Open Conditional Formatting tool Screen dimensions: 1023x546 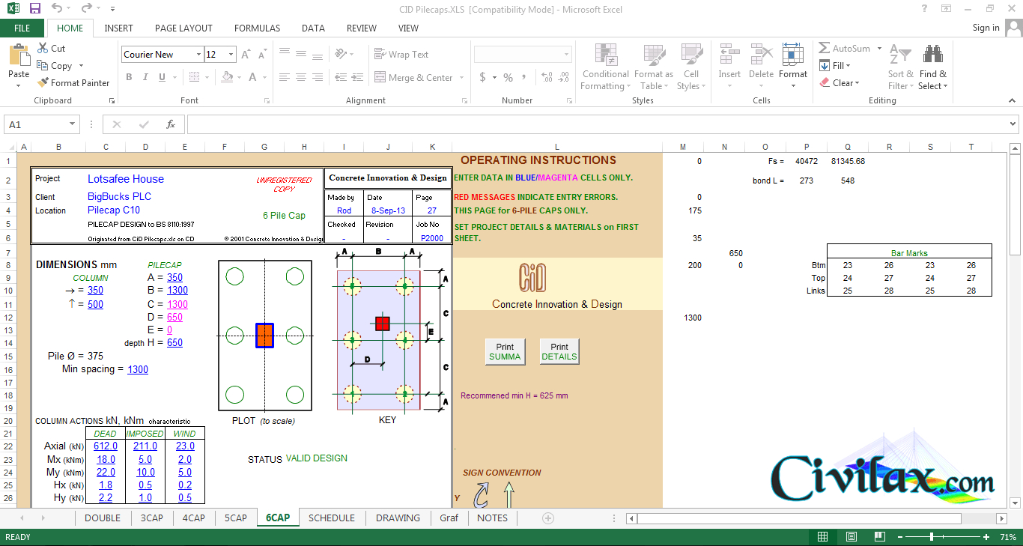tap(605, 56)
